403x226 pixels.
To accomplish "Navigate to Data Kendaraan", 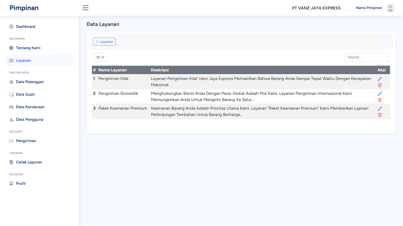I will (30, 107).
